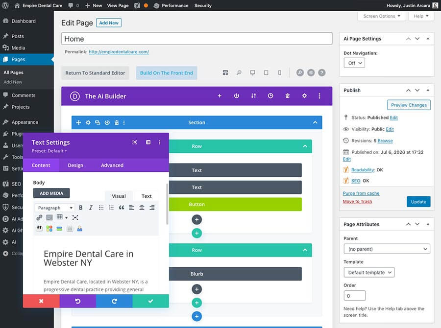Toggle the Ai Page Settings panel triangle
Viewport: 441px width, 328px height.
coord(428,39)
